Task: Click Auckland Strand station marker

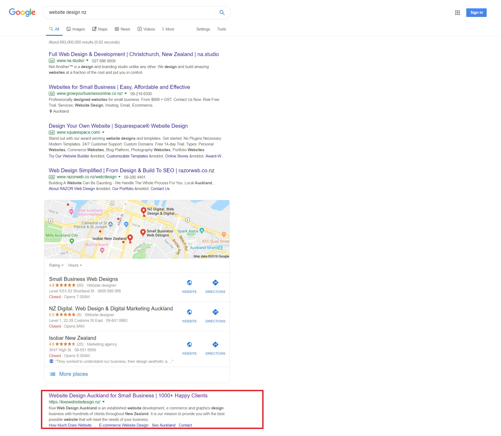Action: 220,248
